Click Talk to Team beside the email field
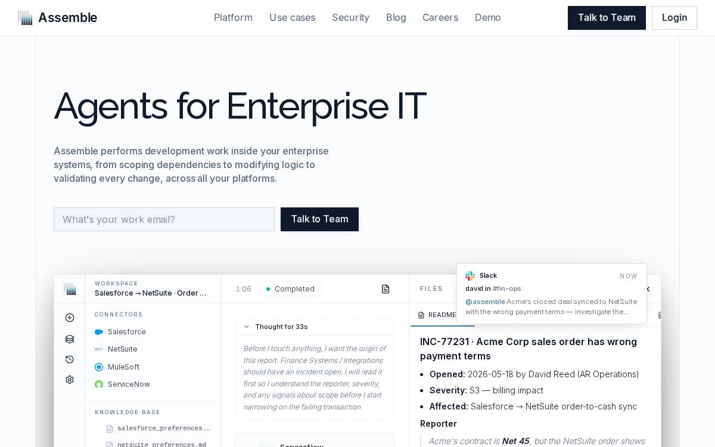This screenshot has width=715, height=447. (x=319, y=219)
